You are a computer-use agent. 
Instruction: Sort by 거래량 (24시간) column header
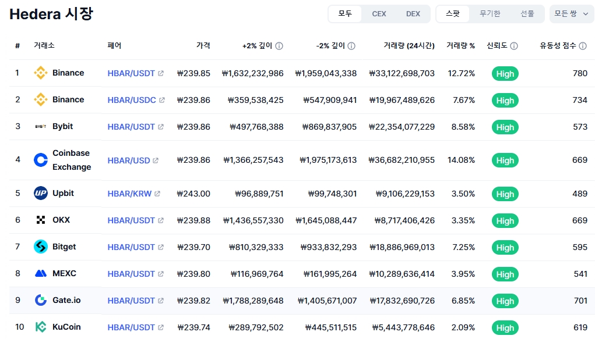coord(409,46)
